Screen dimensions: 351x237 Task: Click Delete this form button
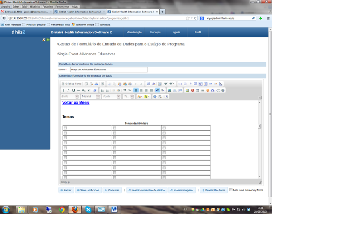pyautogui.click(x=213, y=190)
